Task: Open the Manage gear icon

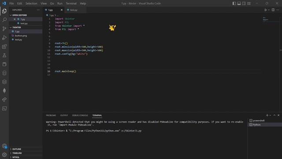Action: 4,155
